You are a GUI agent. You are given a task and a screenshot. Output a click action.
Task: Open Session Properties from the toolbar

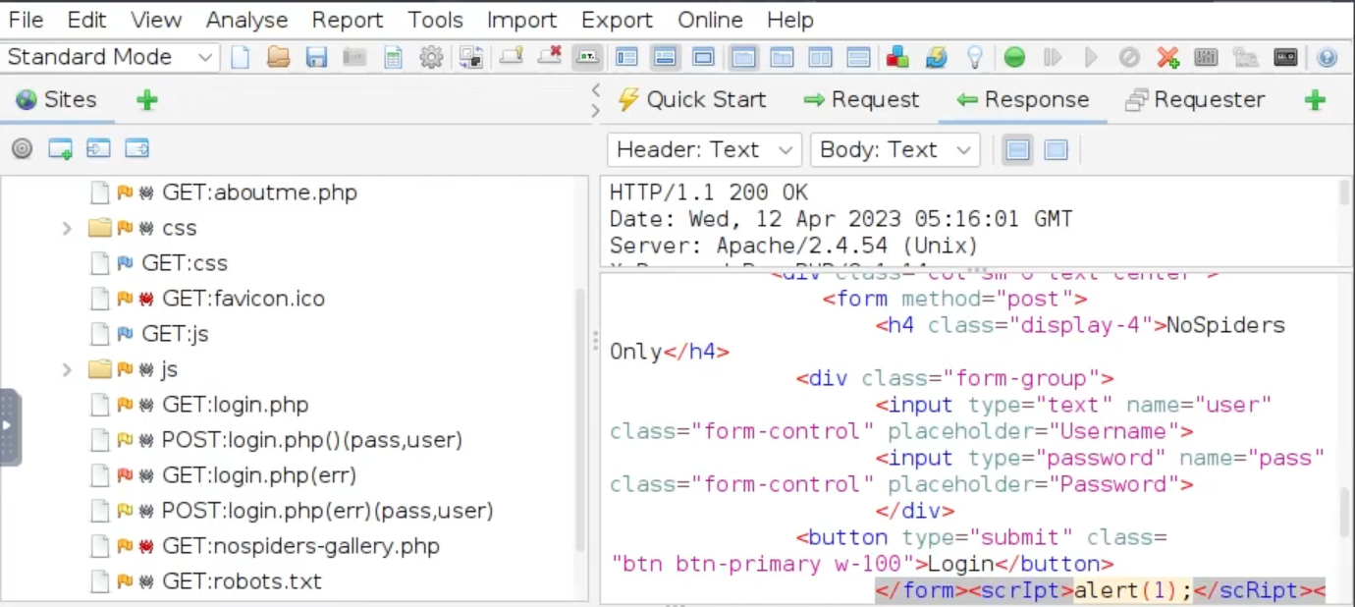(x=393, y=58)
